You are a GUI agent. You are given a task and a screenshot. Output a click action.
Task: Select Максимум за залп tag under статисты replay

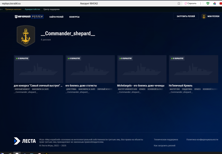tap(87, 89)
